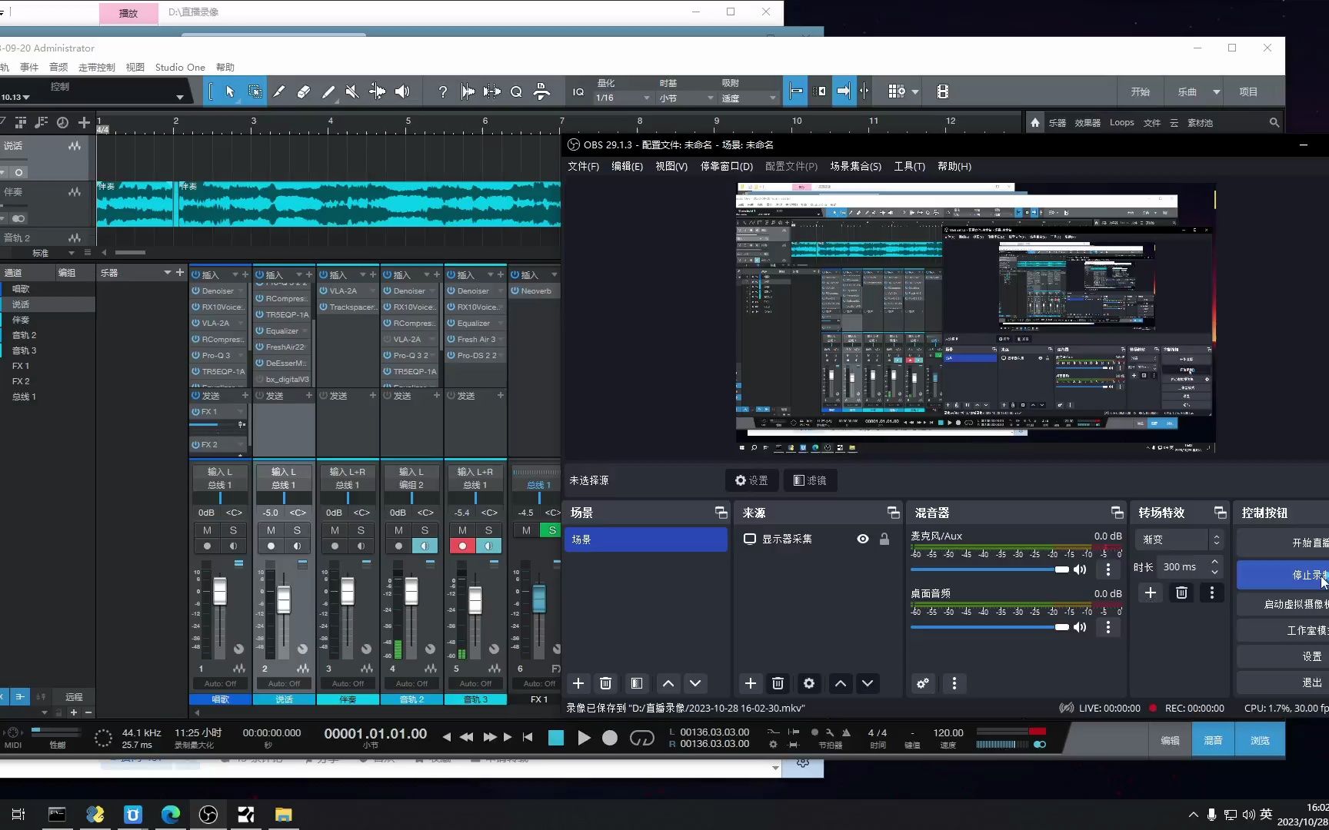Mute 桌面音频 speaker icon in OBS mixer
Screen dimensions: 1329x830
tap(1081, 627)
